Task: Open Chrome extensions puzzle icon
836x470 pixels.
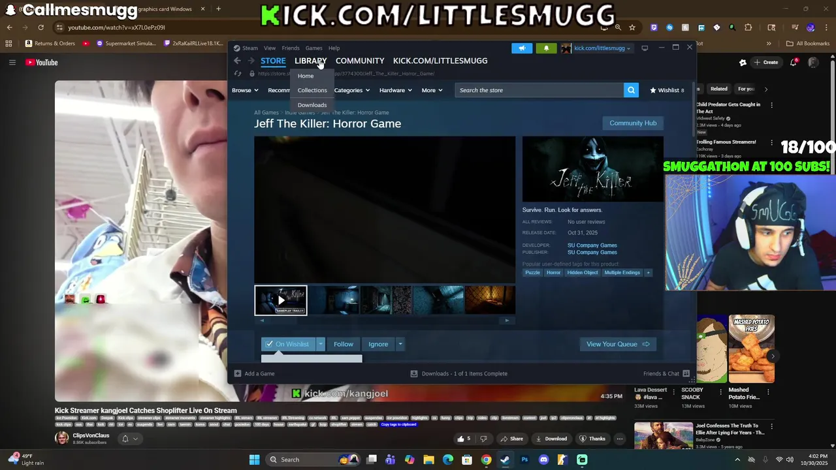Action: pyautogui.click(x=748, y=27)
